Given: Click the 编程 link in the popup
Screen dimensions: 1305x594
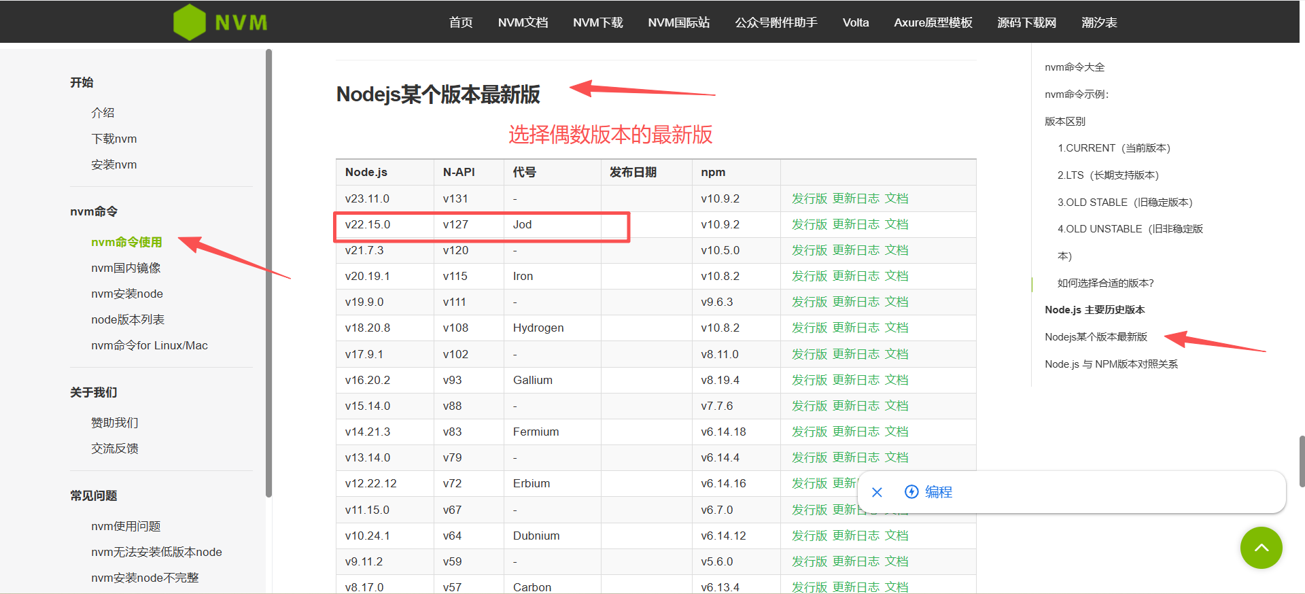Looking at the screenshot, I should 938,492.
